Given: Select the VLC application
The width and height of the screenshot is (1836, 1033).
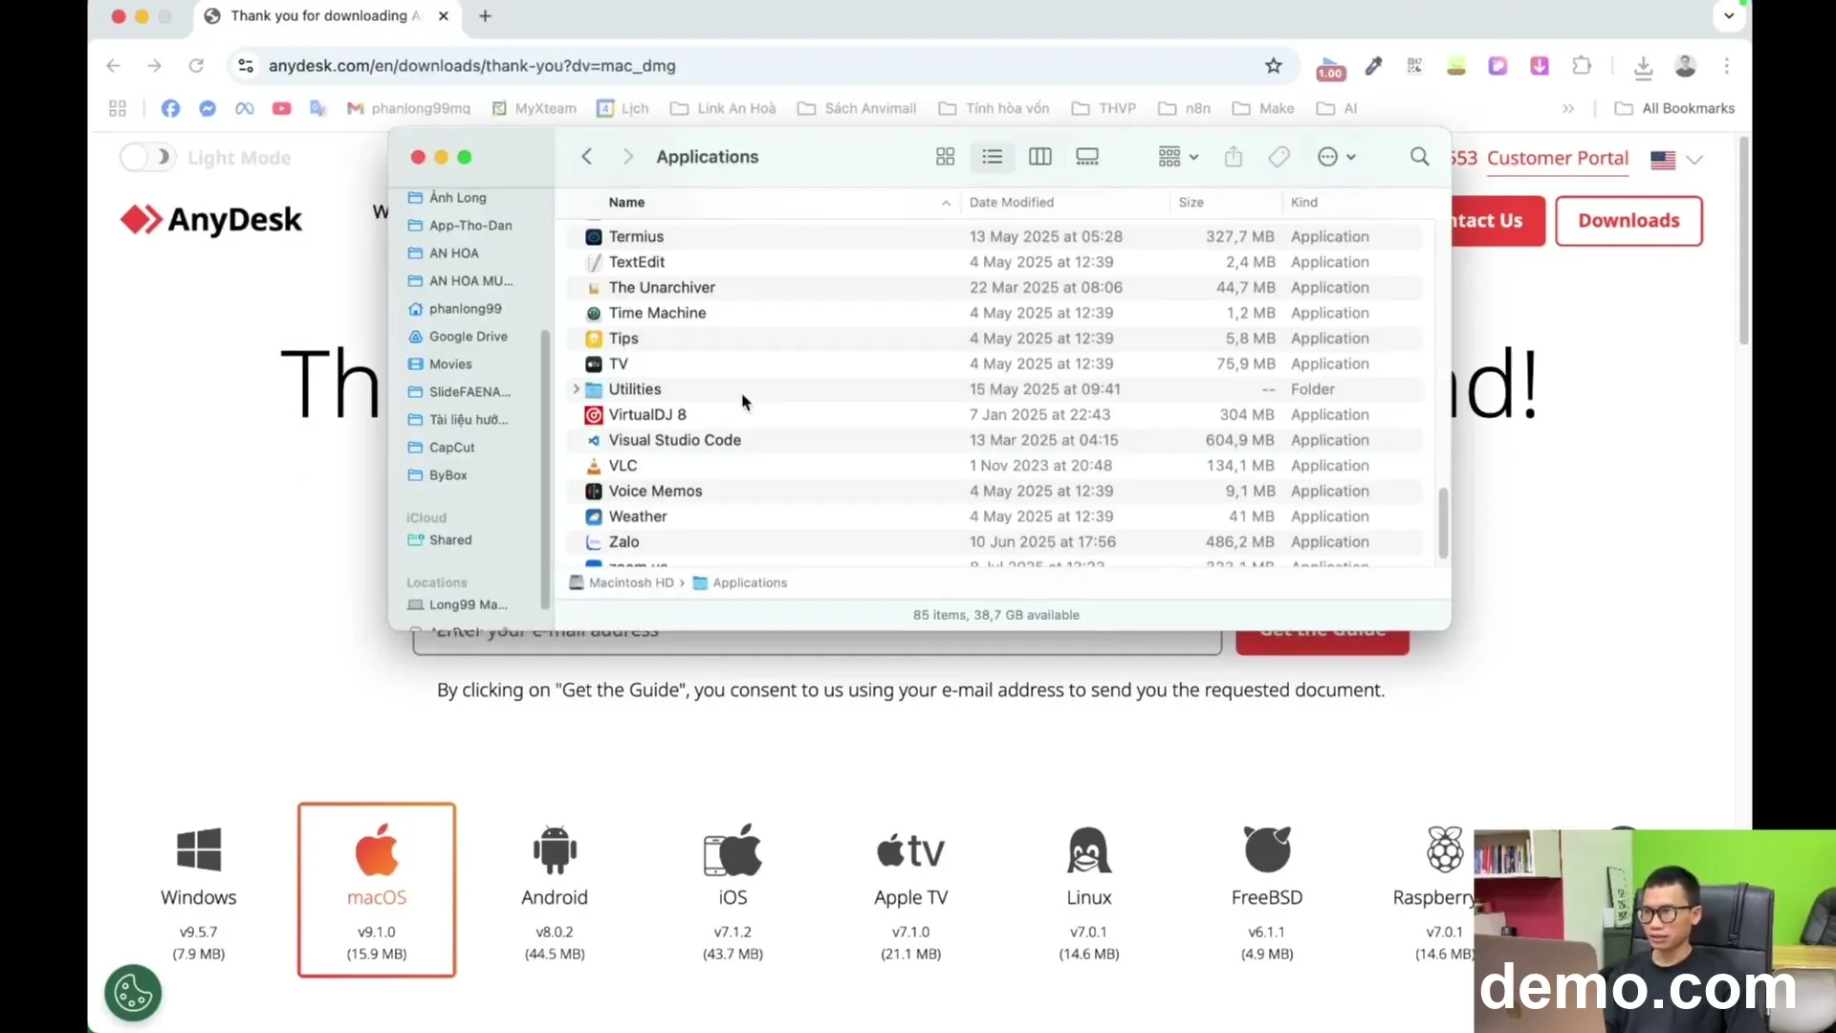Looking at the screenshot, I should 994,466.
